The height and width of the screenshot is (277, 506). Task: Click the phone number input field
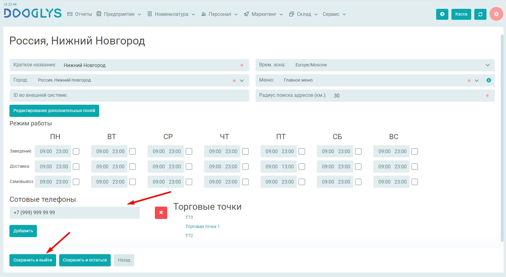point(75,213)
